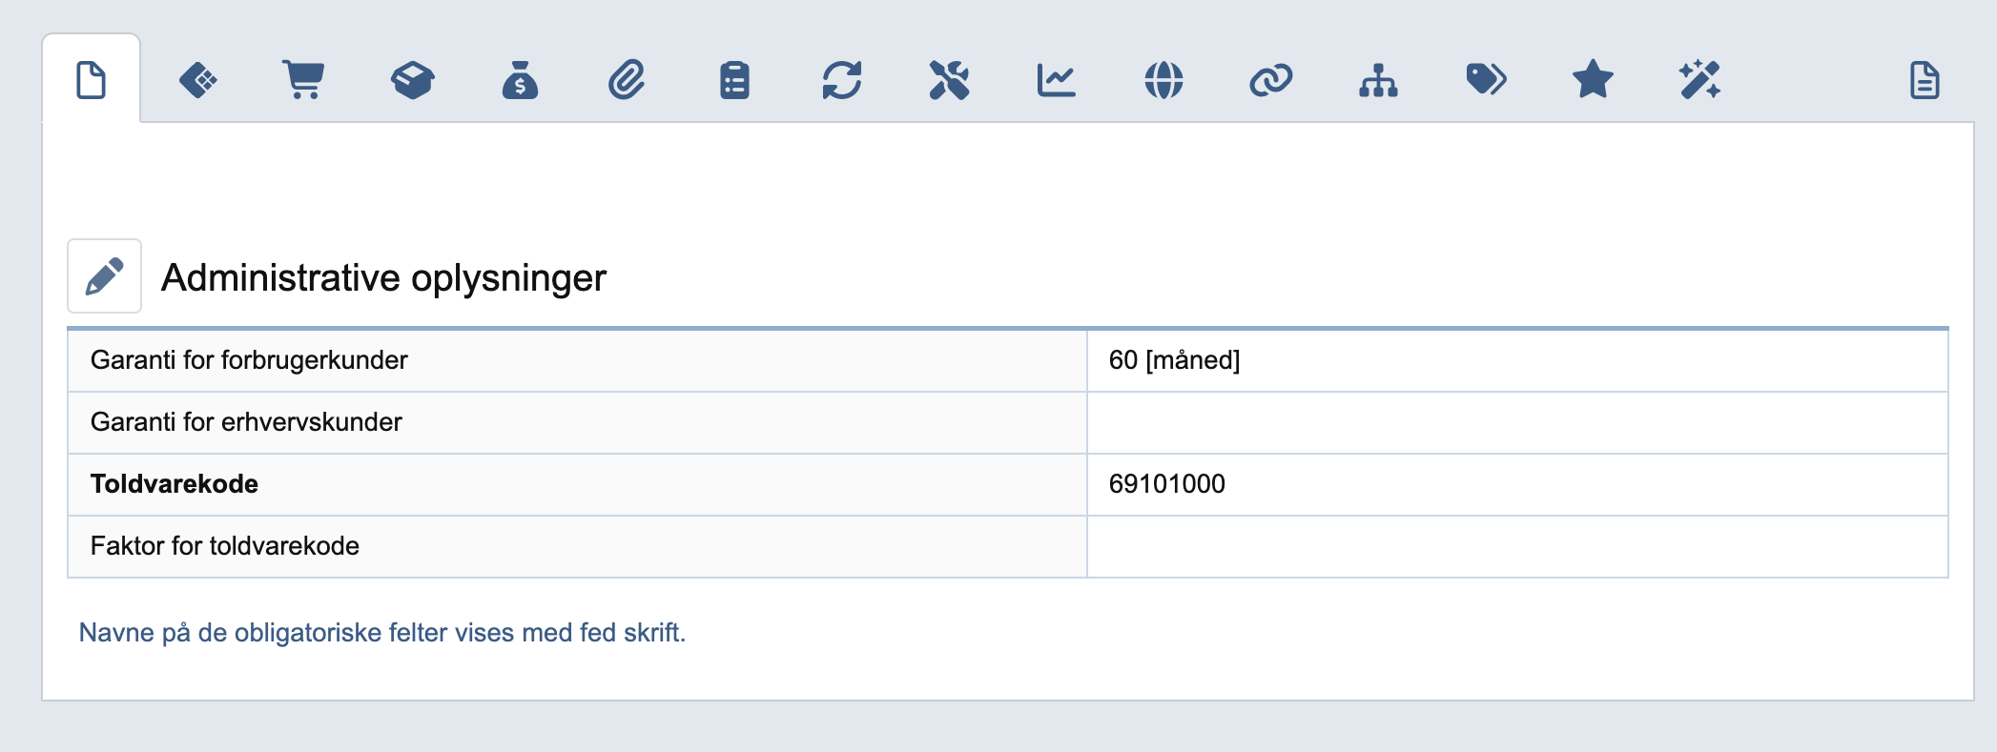The height and width of the screenshot is (752, 1997).
Task: Open the chain link tab
Action: (1270, 80)
